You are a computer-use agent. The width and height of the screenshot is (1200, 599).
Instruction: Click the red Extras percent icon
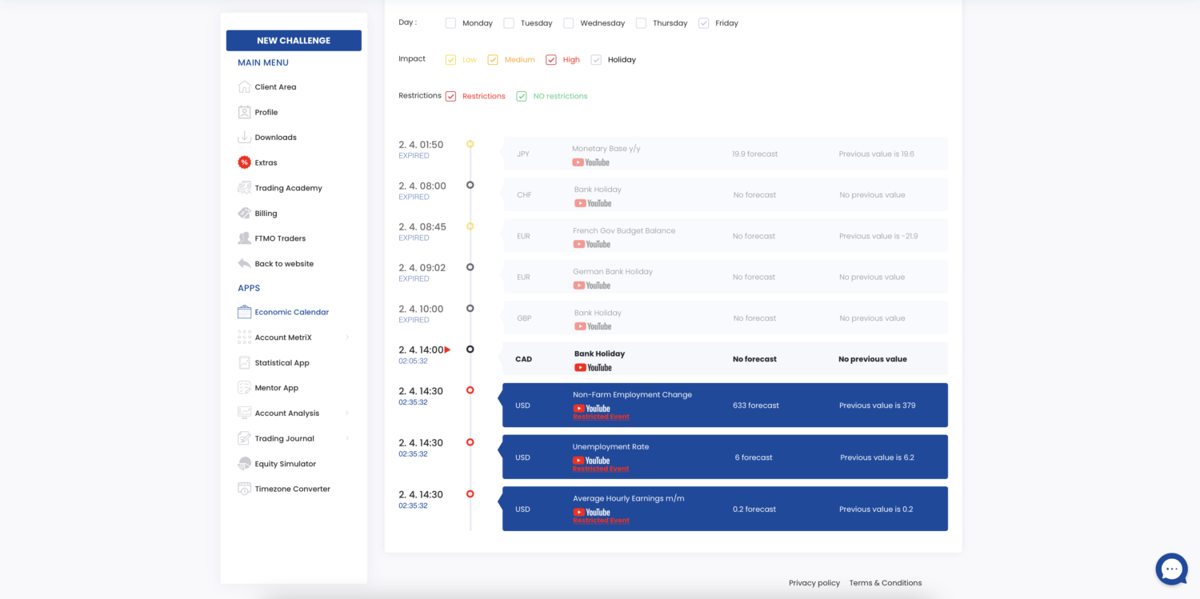244,162
